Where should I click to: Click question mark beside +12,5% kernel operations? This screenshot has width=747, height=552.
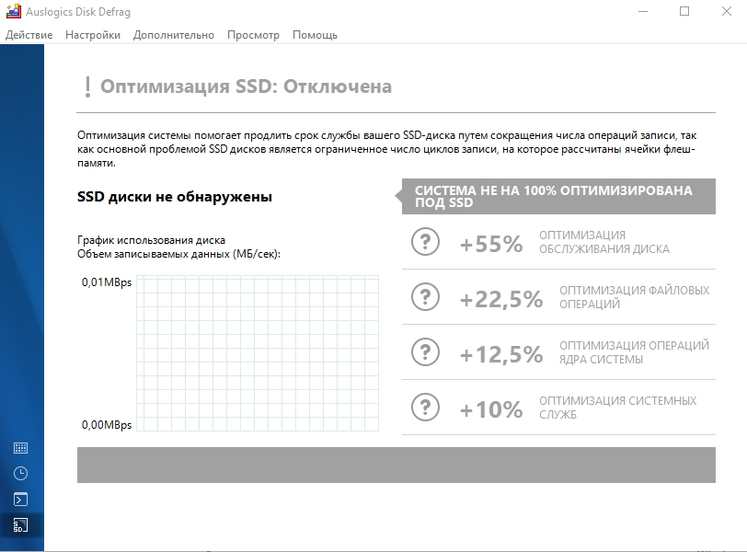425,352
